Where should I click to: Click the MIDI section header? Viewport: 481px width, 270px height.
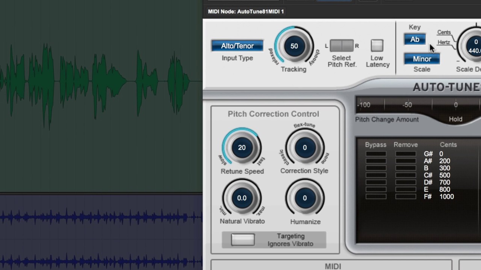point(332,266)
